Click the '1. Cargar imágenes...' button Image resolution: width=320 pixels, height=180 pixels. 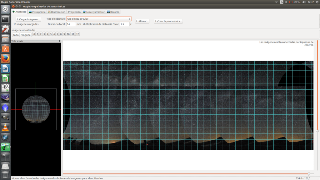tap(28, 19)
